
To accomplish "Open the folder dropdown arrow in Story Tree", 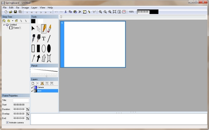I will (x=13, y=21).
